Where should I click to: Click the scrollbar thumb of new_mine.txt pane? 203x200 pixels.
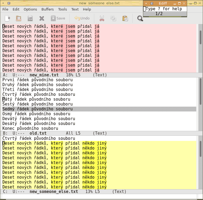click(x=201, y=37)
